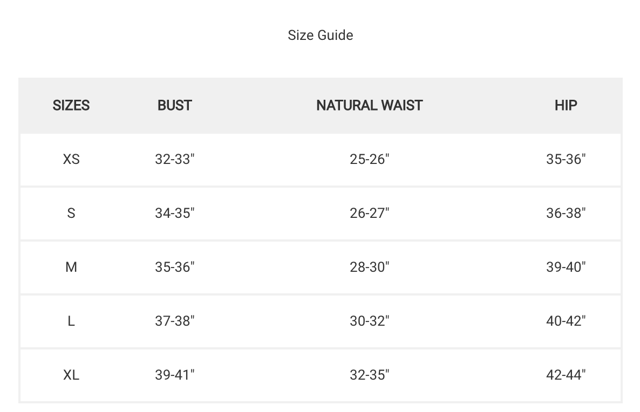The width and height of the screenshot is (640, 412).
Task: Select the 42-44" hip measurement
Action: point(566,375)
